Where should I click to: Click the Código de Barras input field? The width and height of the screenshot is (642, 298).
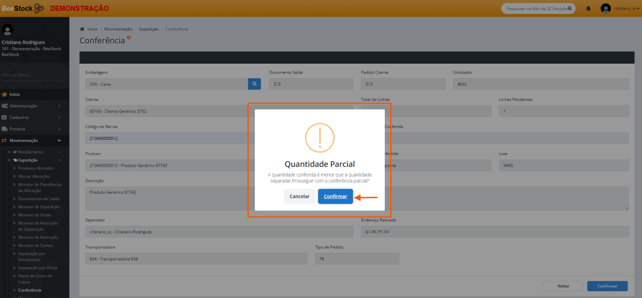(x=167, y=138)
